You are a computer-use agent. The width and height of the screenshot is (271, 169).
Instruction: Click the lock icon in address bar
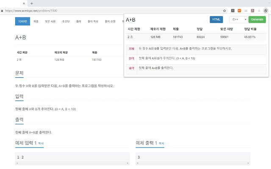coord(2,11)
